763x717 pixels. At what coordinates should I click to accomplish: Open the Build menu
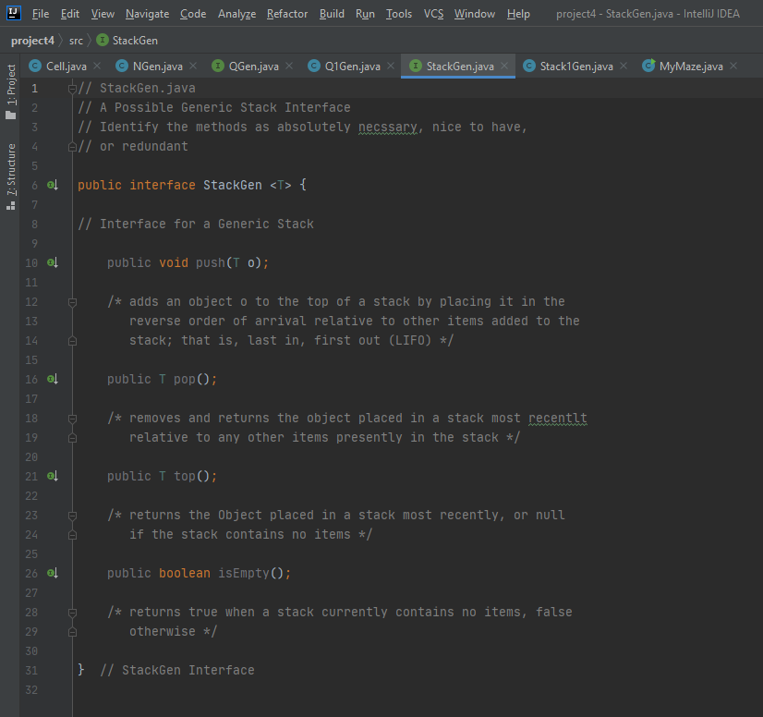coord(332,14)
